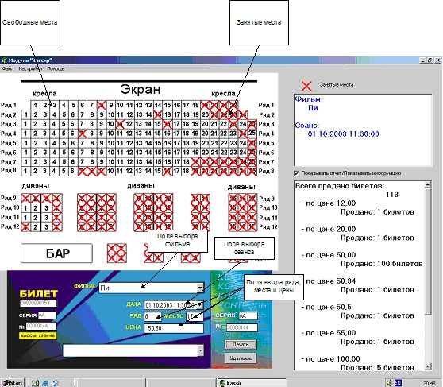Open the Помощь menu
Screen dimensions: 443x387
[x=56, y=68]
